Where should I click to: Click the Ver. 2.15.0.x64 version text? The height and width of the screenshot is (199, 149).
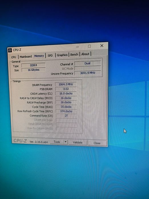tap(39, 142)
